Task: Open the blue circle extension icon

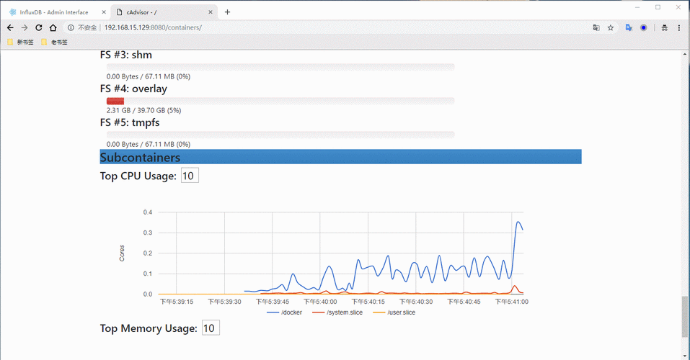Action: click(x=643, y=27)
